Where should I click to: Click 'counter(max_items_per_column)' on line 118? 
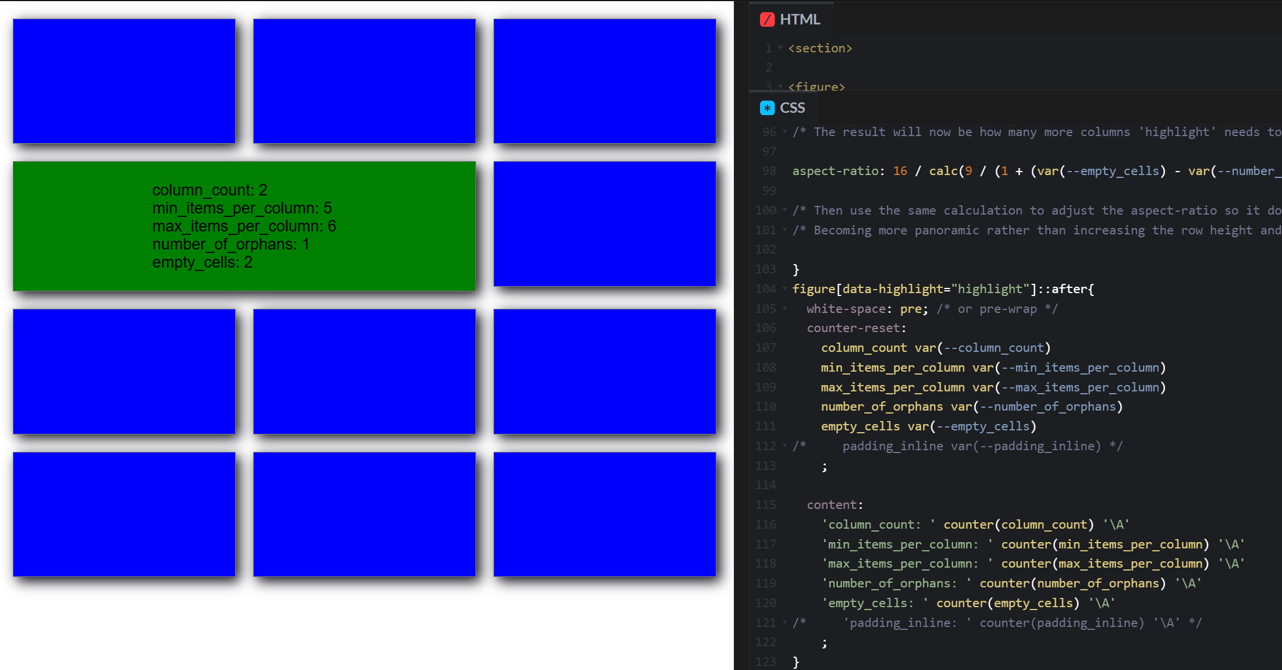pos(1105,564)
